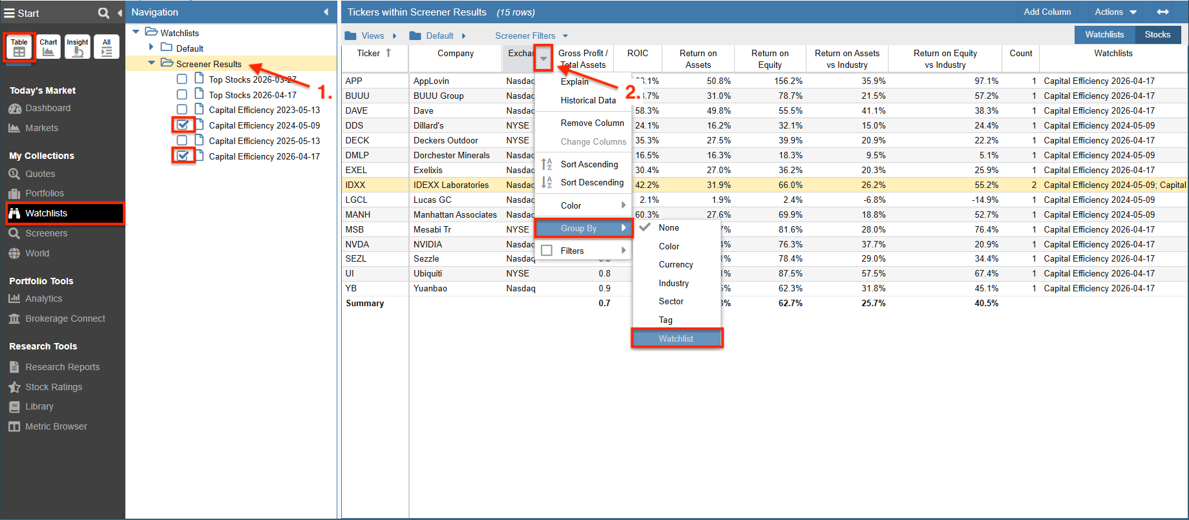Viewport: 1189px width, 520px height.
Task: Collapse the Navigation panel arrow
Action: point(326,12)
